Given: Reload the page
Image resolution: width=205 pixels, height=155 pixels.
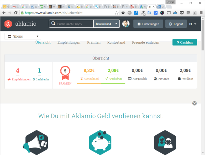Looking at the screenshot, I should point(16,13).
